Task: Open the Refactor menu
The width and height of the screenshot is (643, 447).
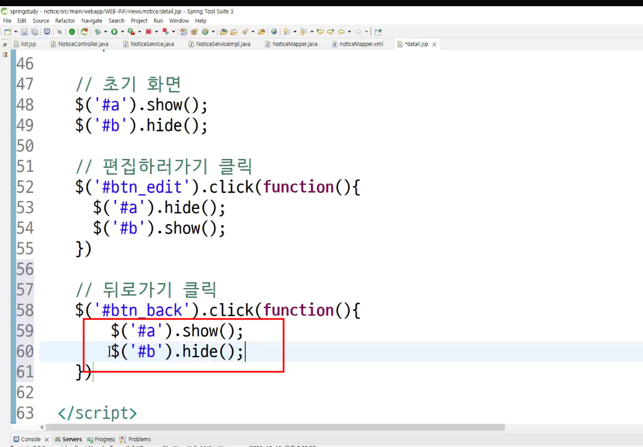Action: point(65,21)
